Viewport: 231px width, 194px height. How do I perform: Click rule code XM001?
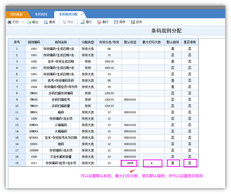(34, 112)
